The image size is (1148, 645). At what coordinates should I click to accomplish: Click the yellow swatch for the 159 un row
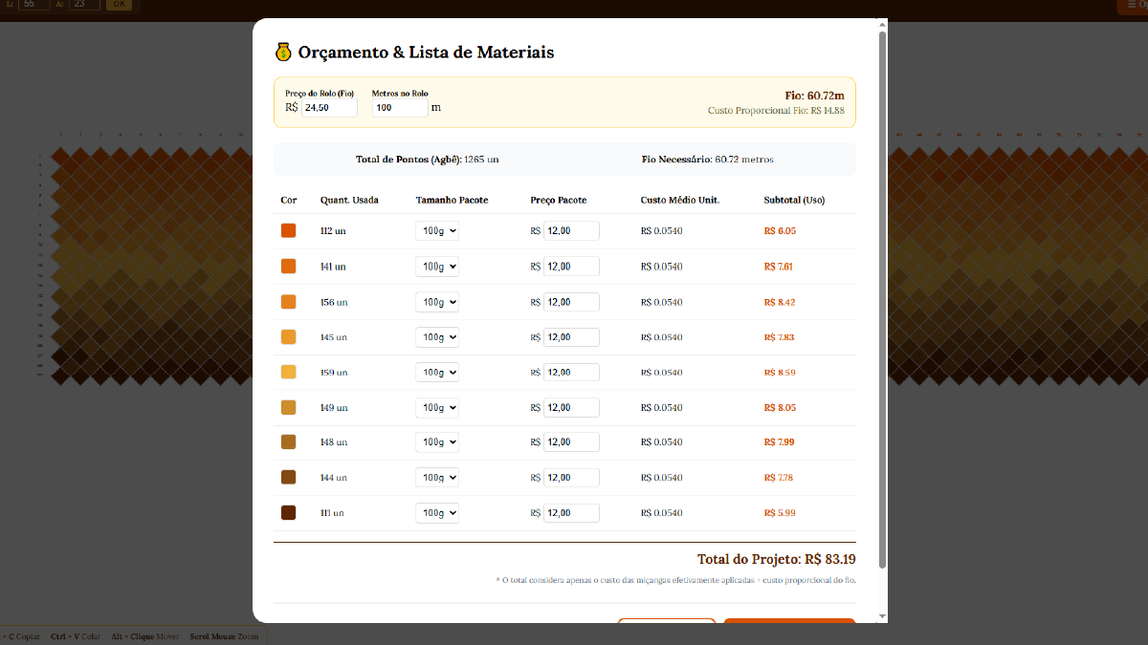coord(288,373)
